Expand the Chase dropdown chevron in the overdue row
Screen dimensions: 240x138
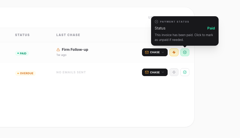point(163,72)
